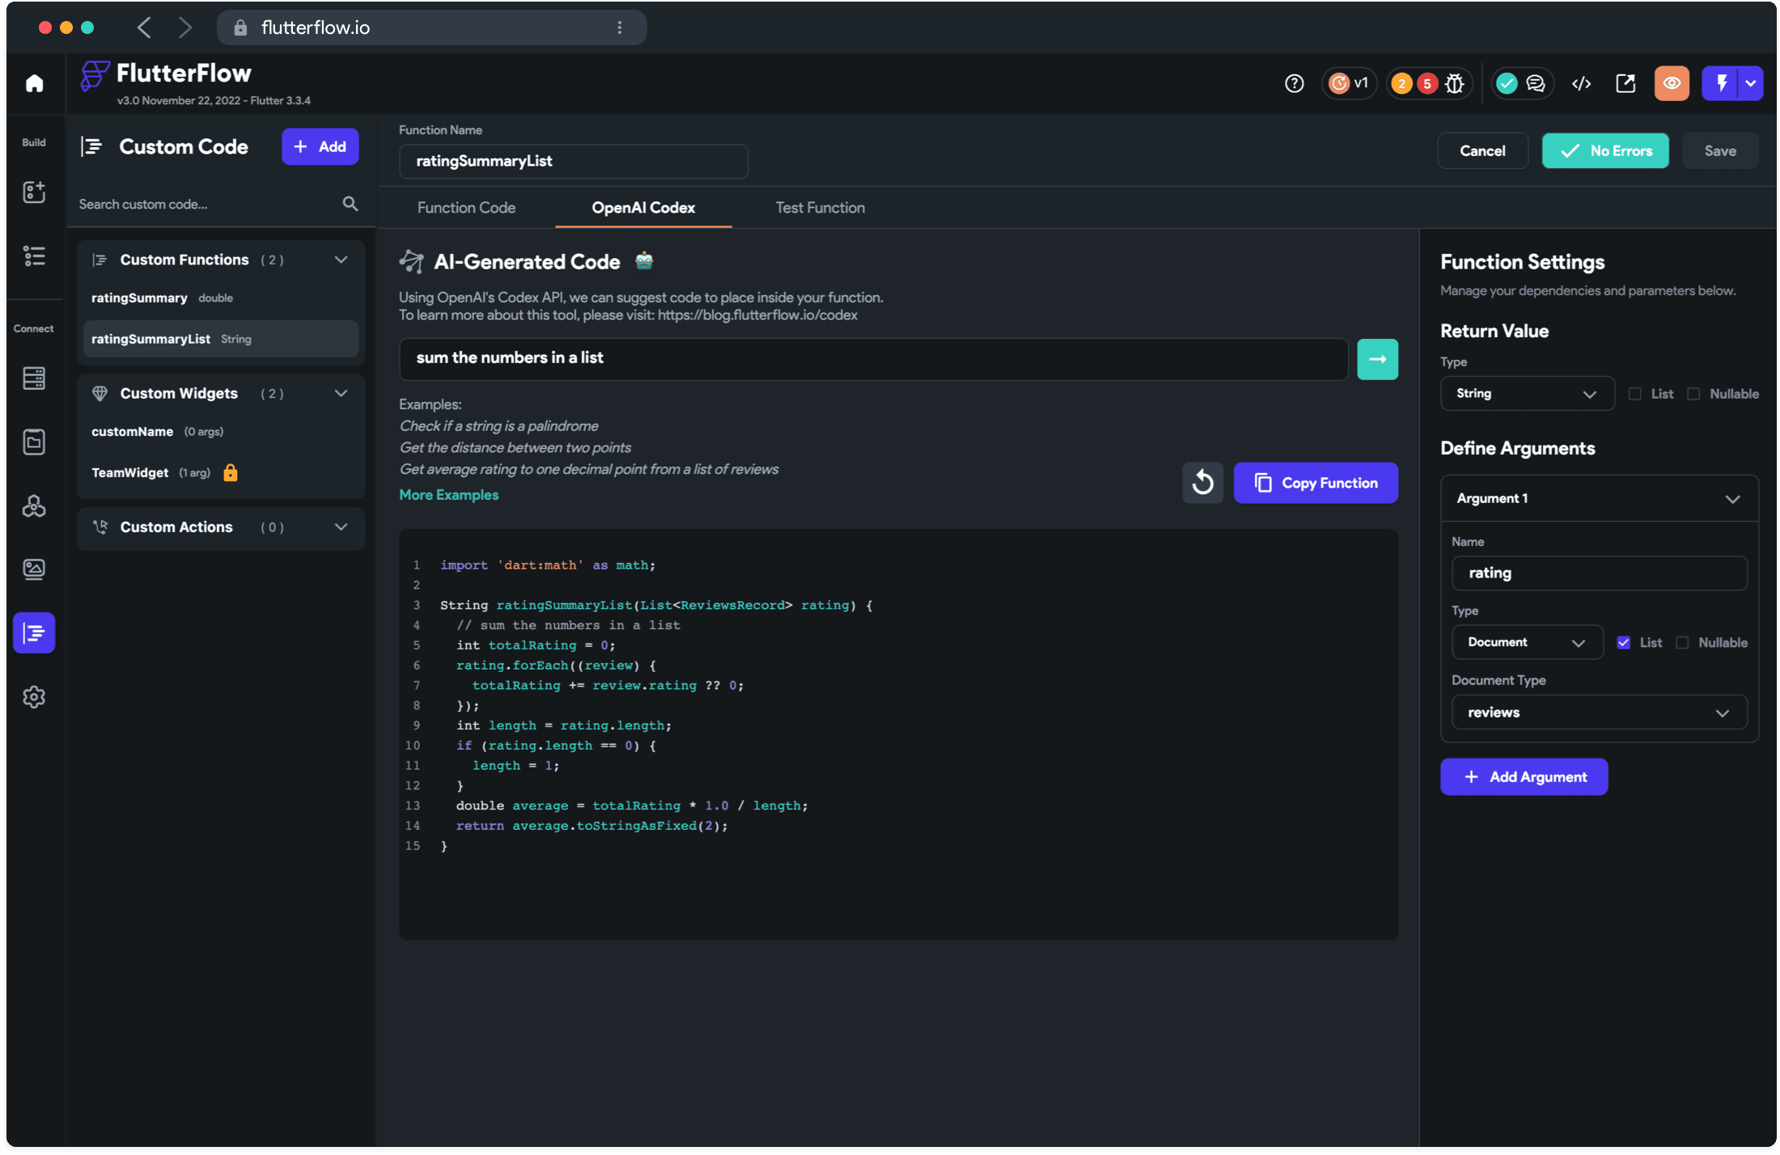Open the Custom Code sidebar icon
The width and height of the screenshot is (1780, 1155).
click(34, 632)
